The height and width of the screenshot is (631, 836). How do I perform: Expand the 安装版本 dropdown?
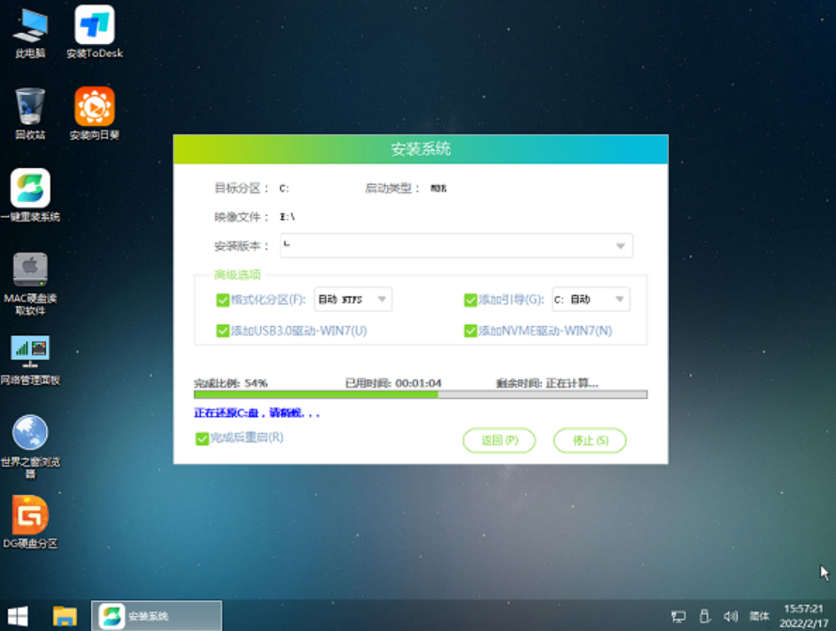[457, 246]
